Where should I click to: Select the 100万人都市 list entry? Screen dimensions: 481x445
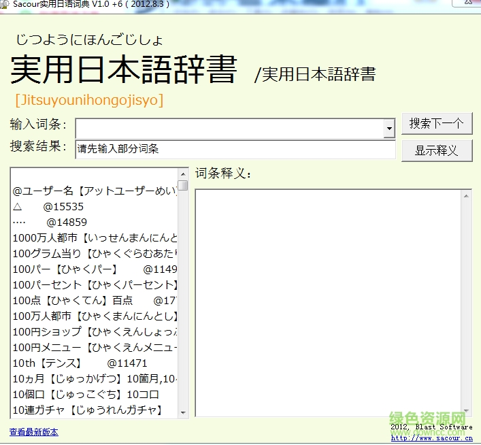[x=95, y=316]
